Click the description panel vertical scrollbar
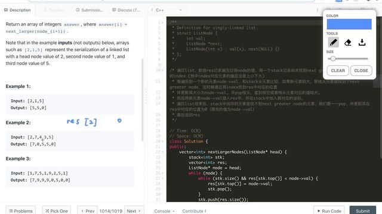Image resolution: width=382 pixels, height=214 pixels. [x=143, y=100]
